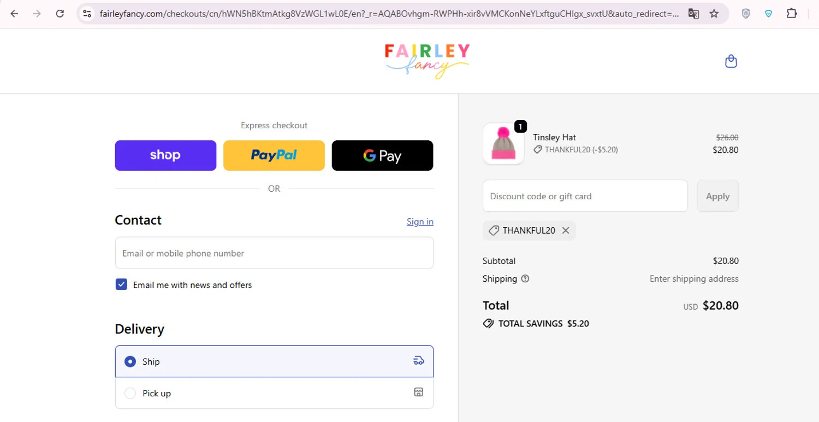Click the Fairley Fancy logo
Viewport: 819px width, 422px height.
coord(427,61)
